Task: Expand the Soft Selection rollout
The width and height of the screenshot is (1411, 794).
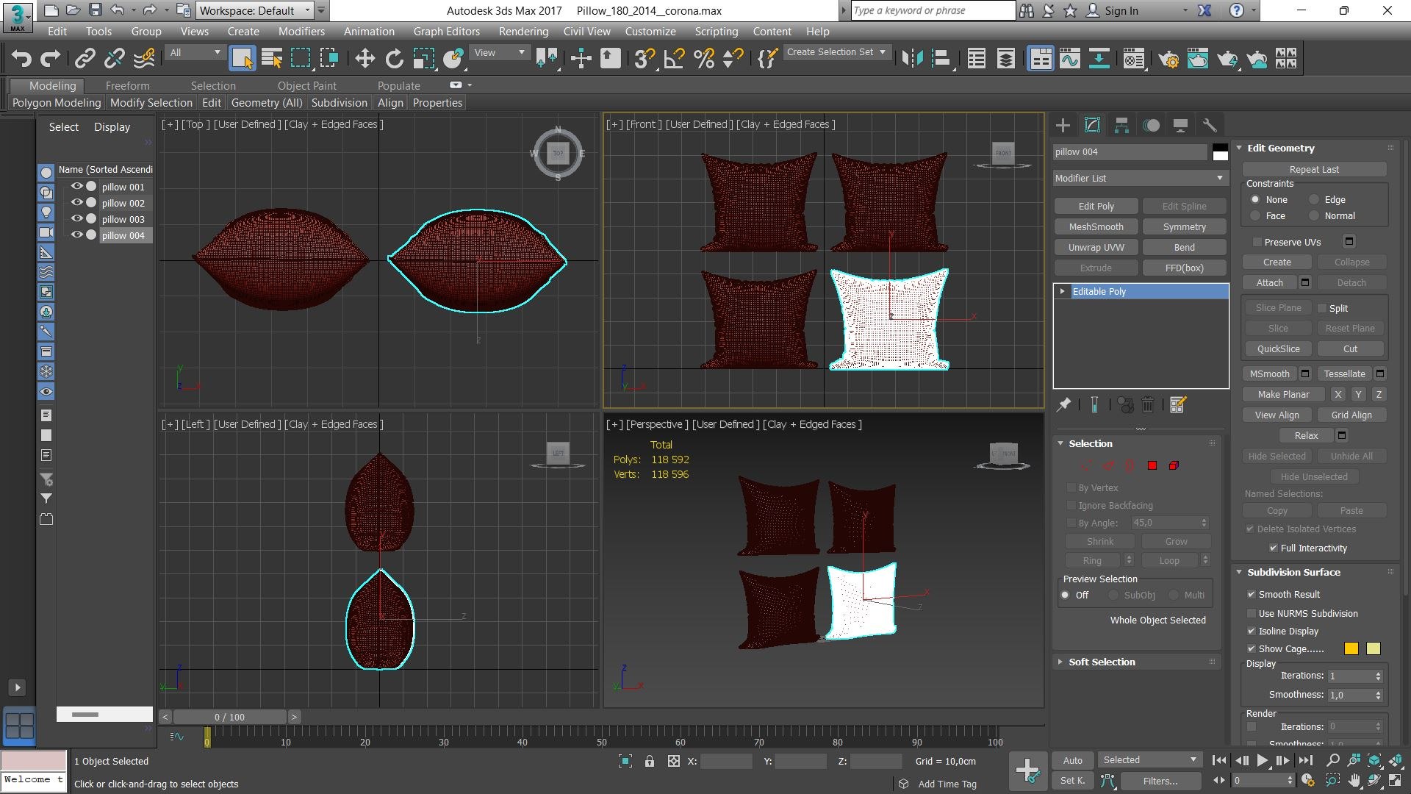Action: (1102, 662)
